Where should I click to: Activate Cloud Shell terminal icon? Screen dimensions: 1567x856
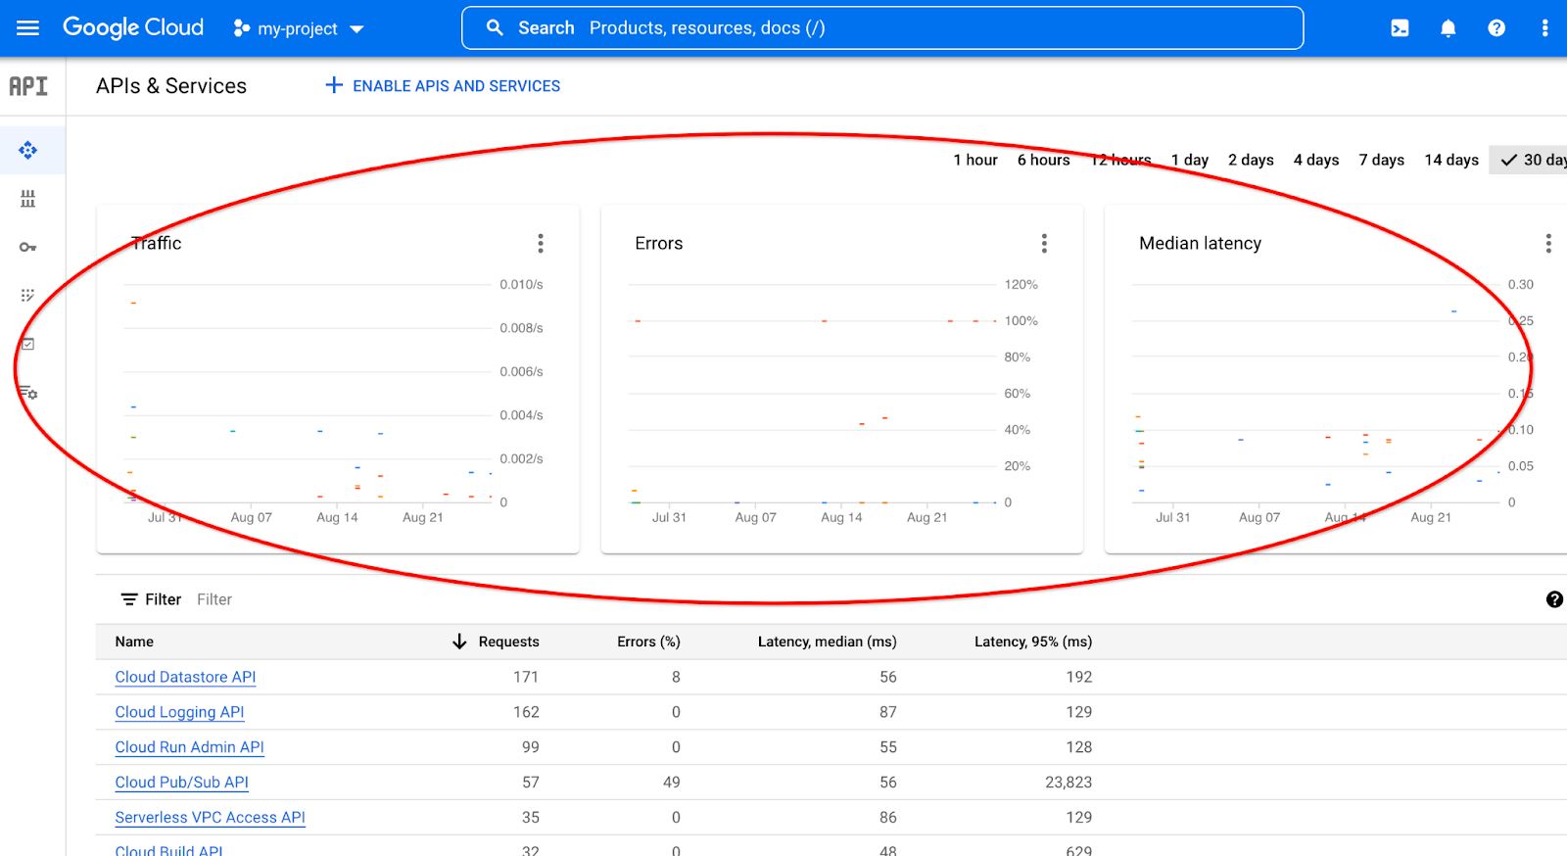click(x=1400, y=28)
